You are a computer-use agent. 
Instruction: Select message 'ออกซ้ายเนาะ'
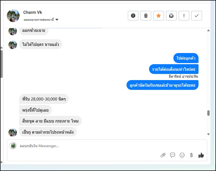[x=34, y=31]
